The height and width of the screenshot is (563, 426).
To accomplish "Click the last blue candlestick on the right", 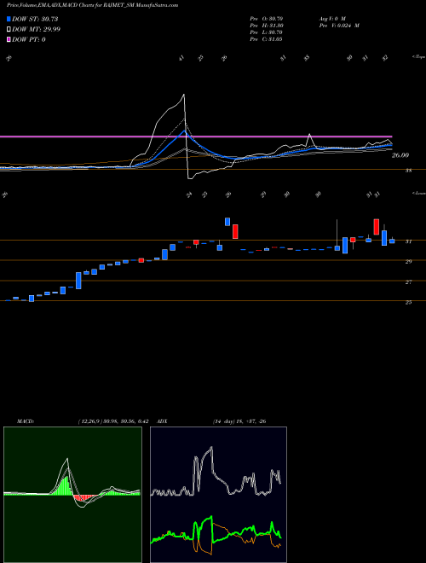I will click(x=392, y=241).
